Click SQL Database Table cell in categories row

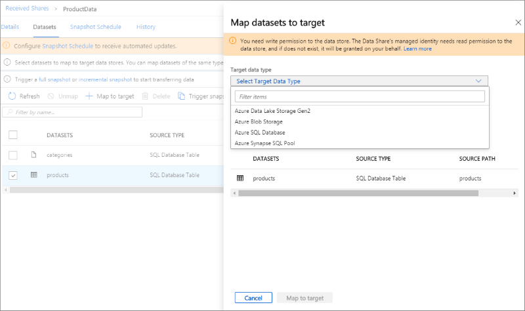[175, 155]
